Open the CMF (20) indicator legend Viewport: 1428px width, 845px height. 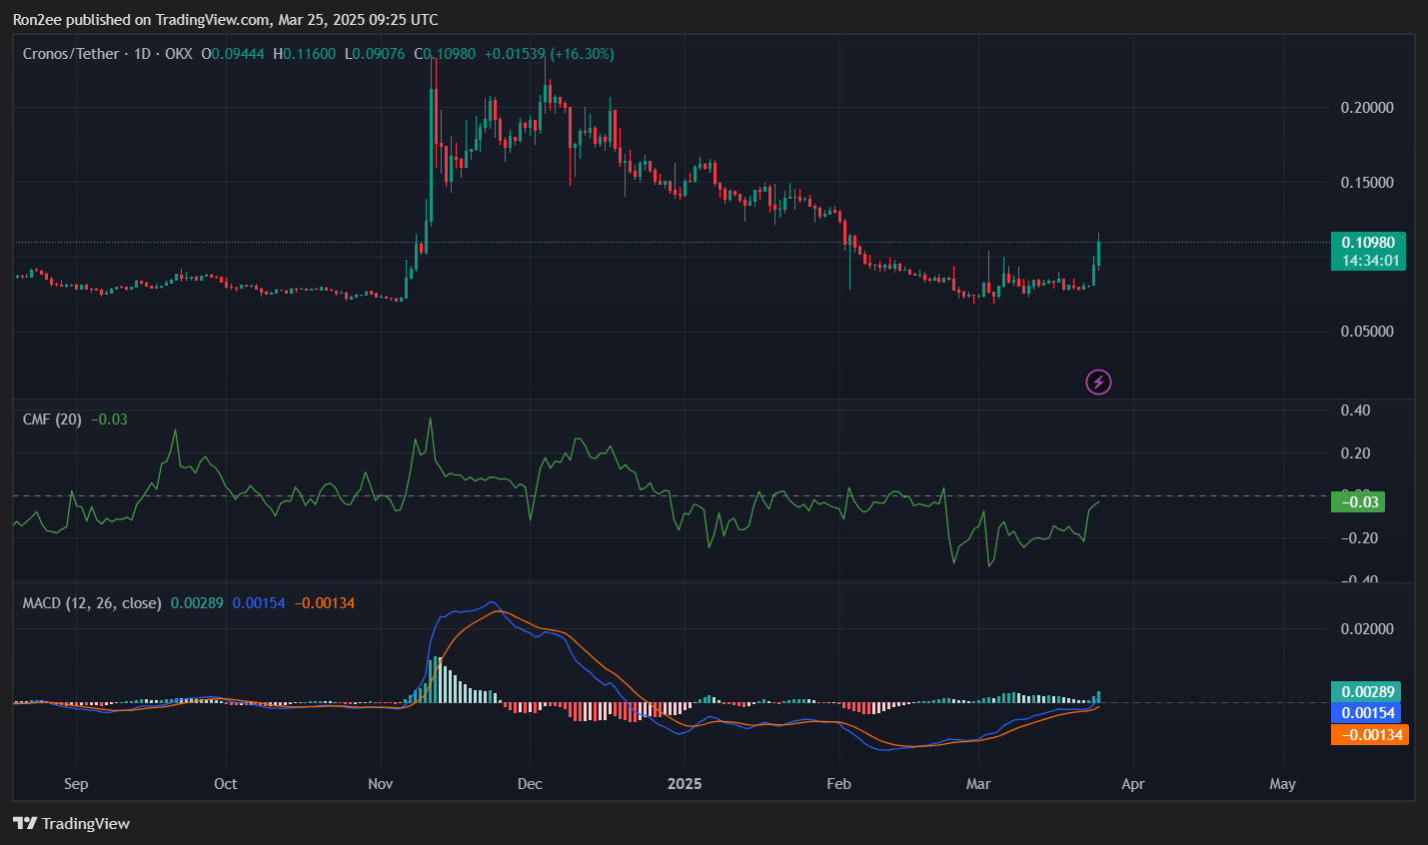click(50, 419)
